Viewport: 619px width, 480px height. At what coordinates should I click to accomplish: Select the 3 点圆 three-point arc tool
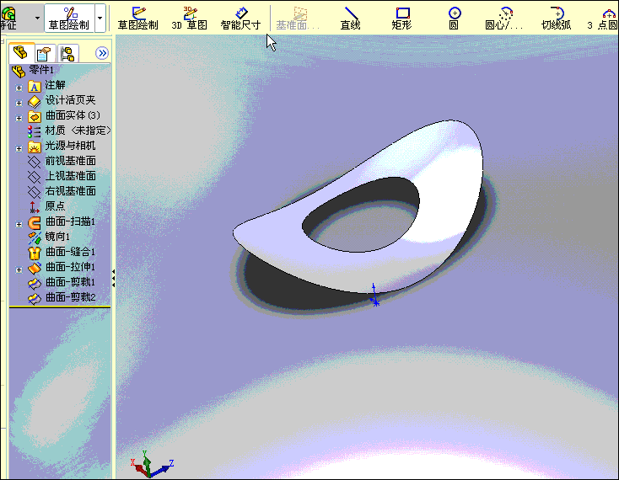(602, 19)
